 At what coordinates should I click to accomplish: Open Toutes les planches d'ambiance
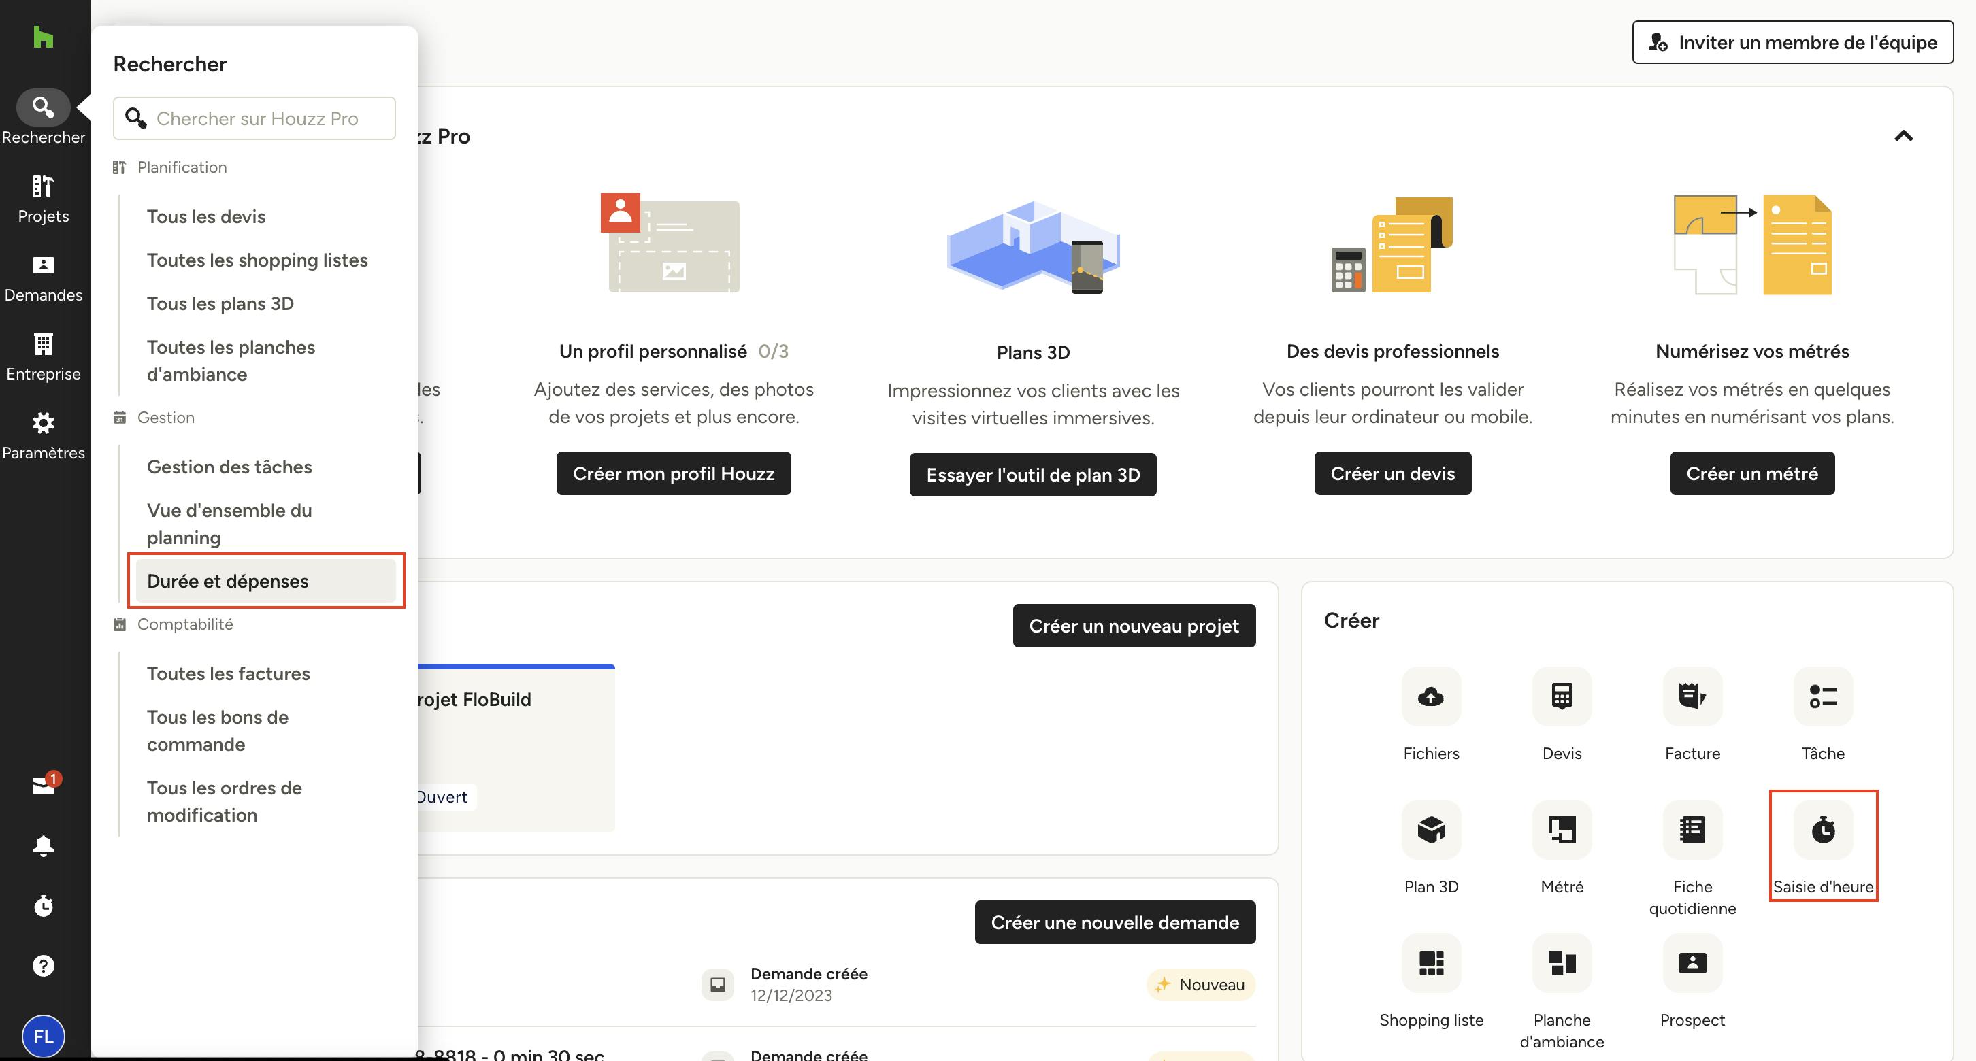(x=231, y=360)
